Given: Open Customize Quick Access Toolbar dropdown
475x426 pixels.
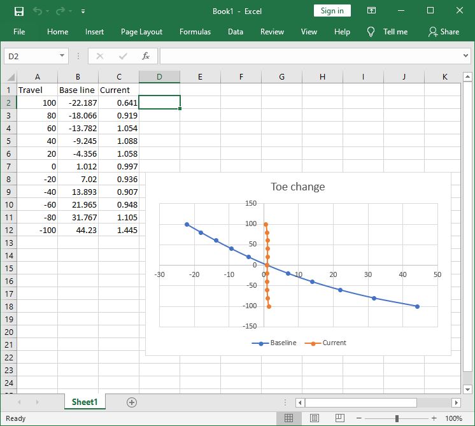Looking at the screenshot, I should click(x=83, y=11).
